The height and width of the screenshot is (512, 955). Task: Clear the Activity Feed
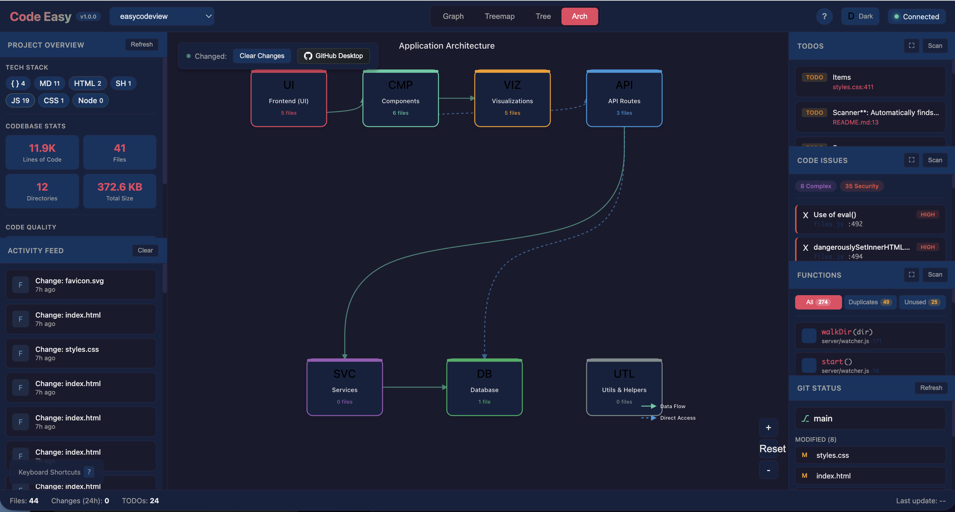[x=145, y=251]
